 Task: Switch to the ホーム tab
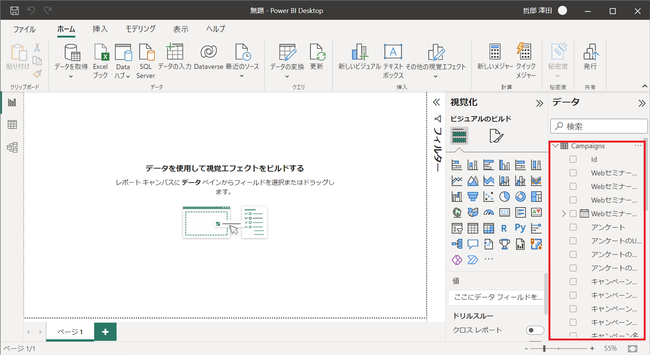click(66, 29)
